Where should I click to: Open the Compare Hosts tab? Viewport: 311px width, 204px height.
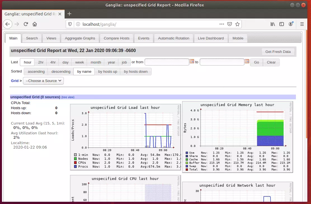[x=116, y=38]
